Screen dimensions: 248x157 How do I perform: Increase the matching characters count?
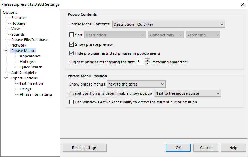[x=148, y=60]
